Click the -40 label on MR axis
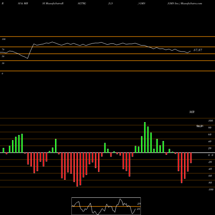 tap(210, 169)
